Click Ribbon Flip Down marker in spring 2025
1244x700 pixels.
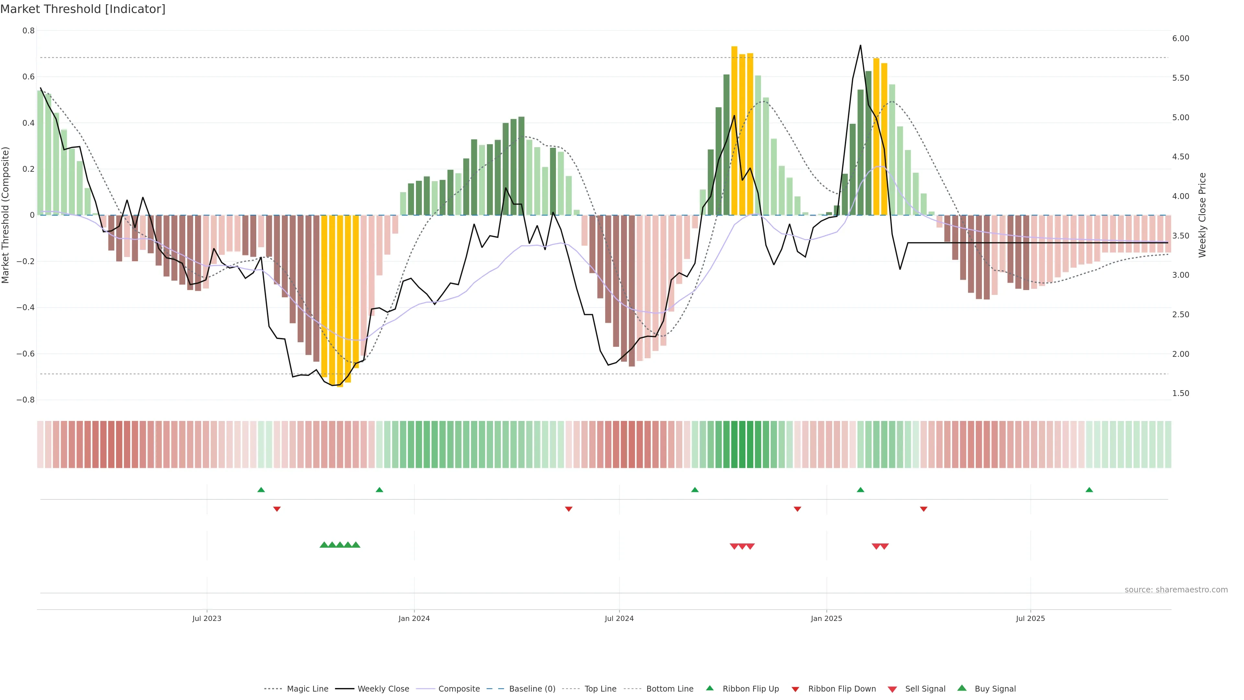[923, 509]
